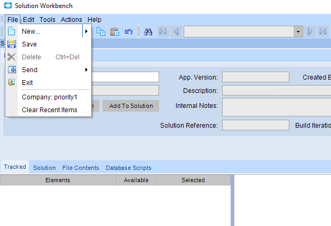Go to last record button

click(323, 32)
